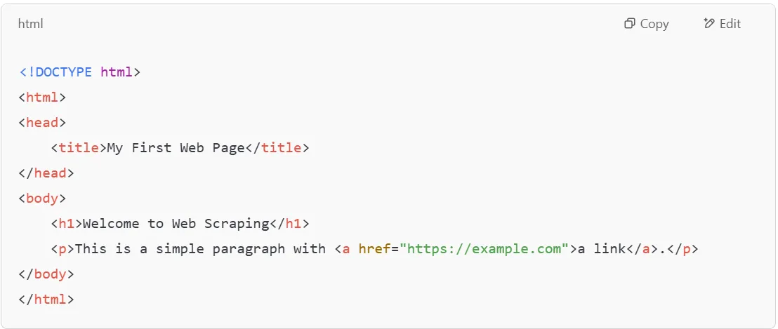Click the https://example.com URL string

pos(483,249)
